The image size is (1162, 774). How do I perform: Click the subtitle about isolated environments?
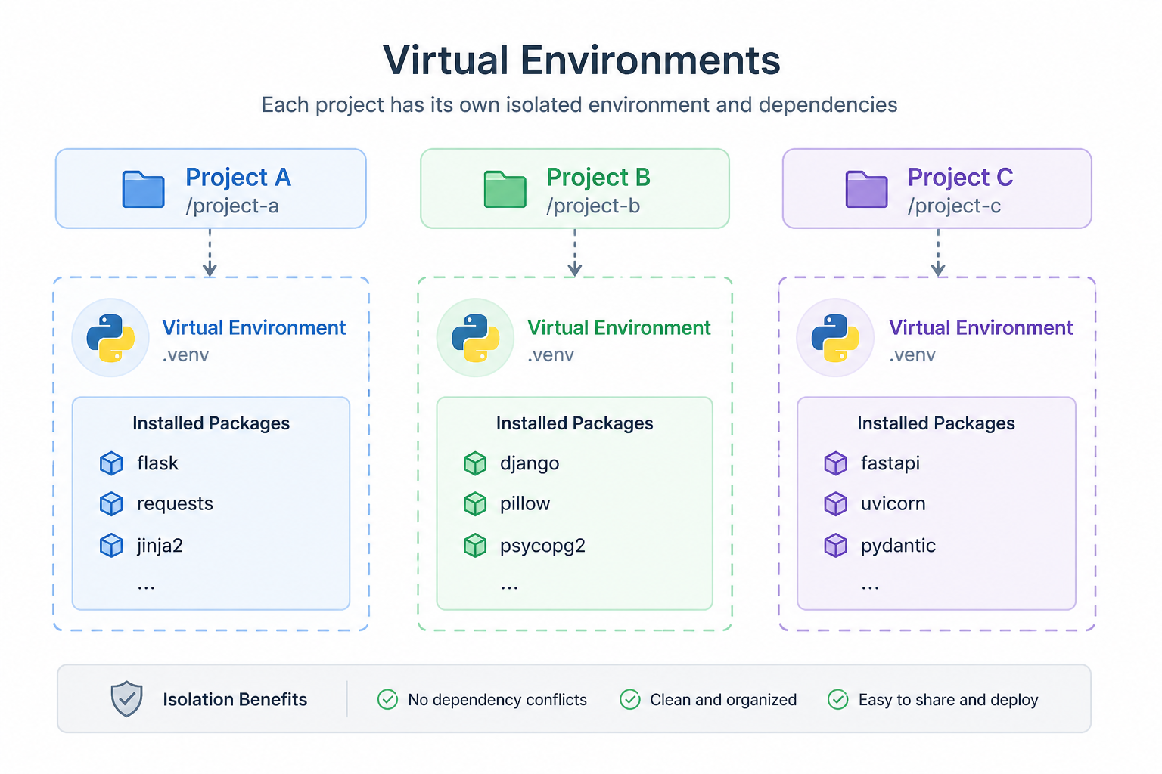tap(579, 104)
